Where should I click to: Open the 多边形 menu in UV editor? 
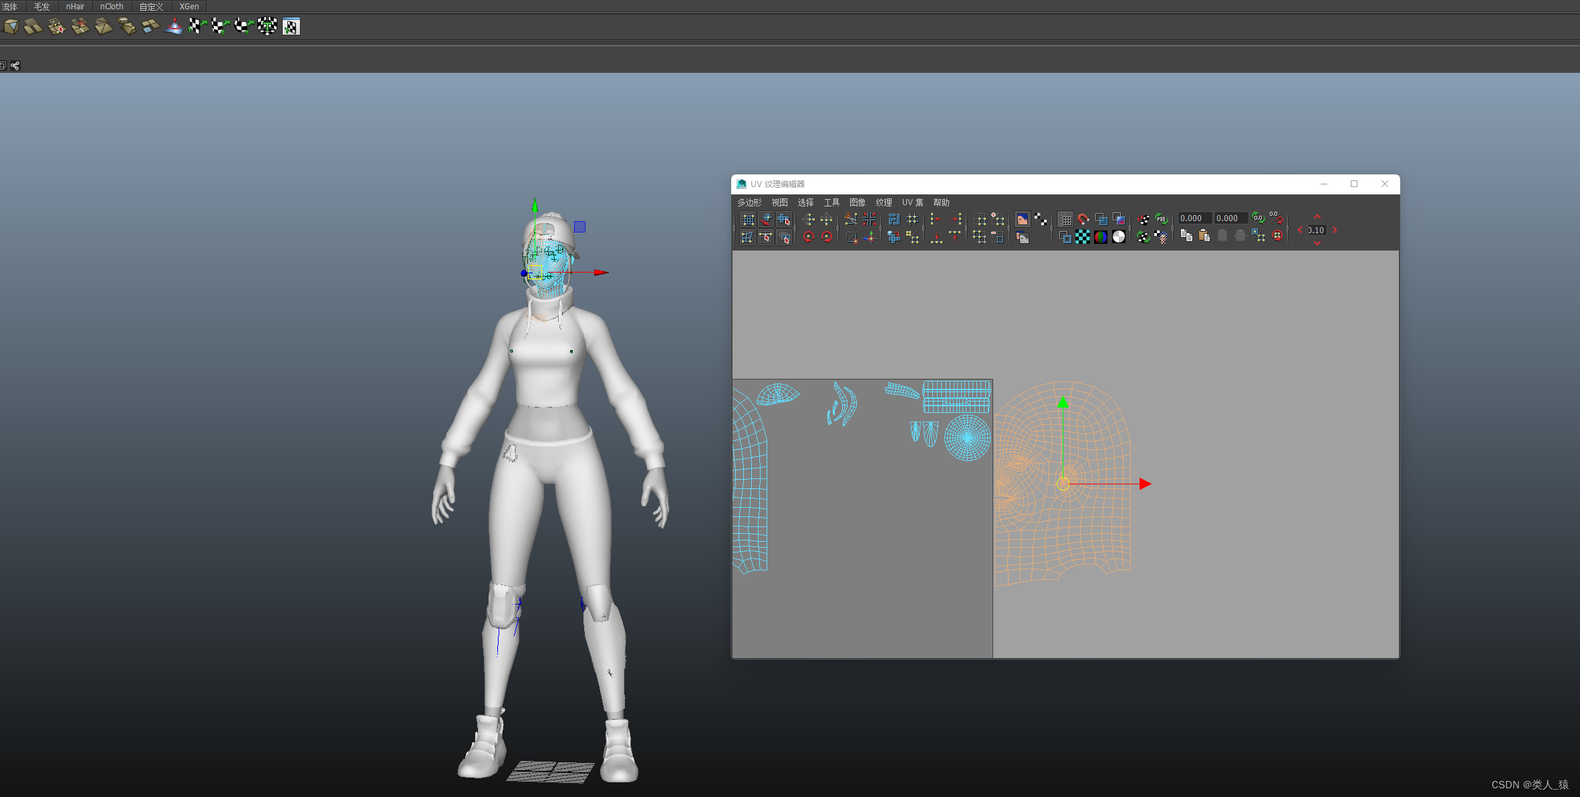(x=749, y=202)
